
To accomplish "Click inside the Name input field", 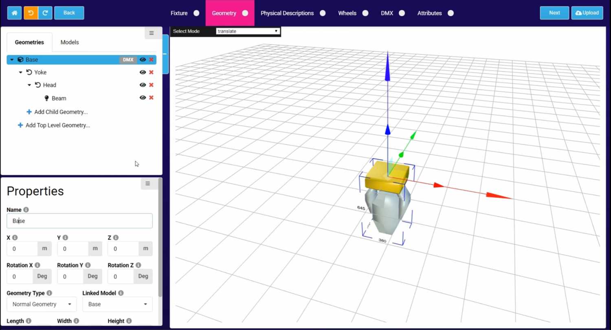I will click(x=79, y=221).
